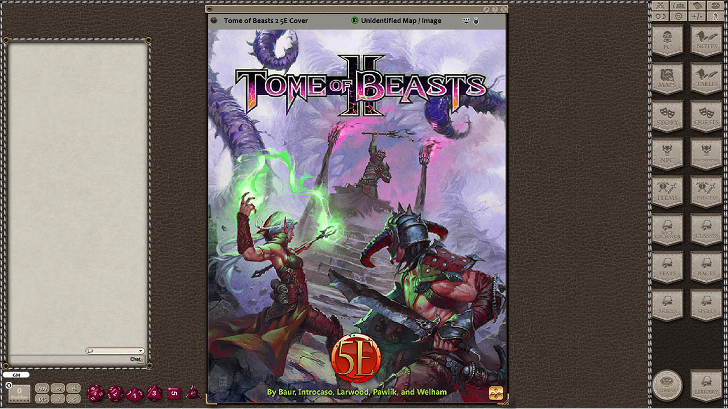Open the NPC sidebar tab
This screenshot has width=728, height=409.
667,154
